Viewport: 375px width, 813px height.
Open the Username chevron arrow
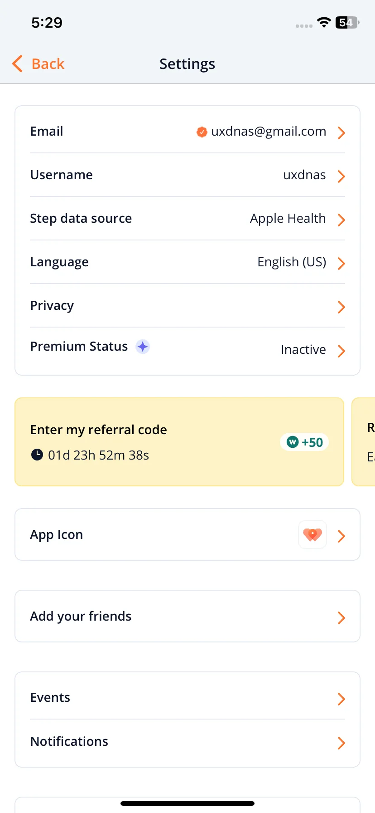pyautogui.click(x=341, y=176)
